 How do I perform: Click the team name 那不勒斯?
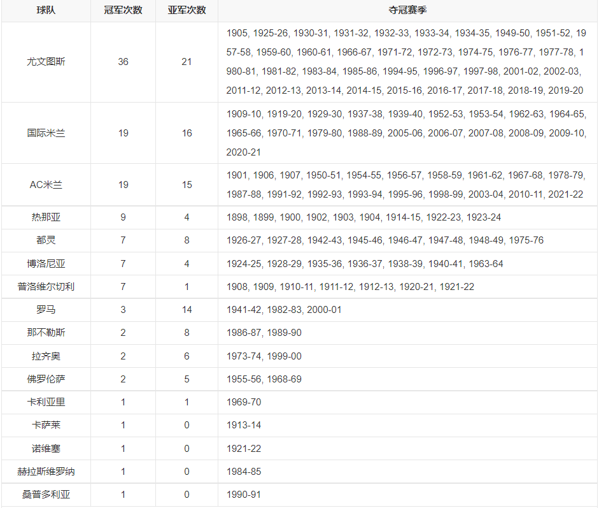tap(46, 333)
